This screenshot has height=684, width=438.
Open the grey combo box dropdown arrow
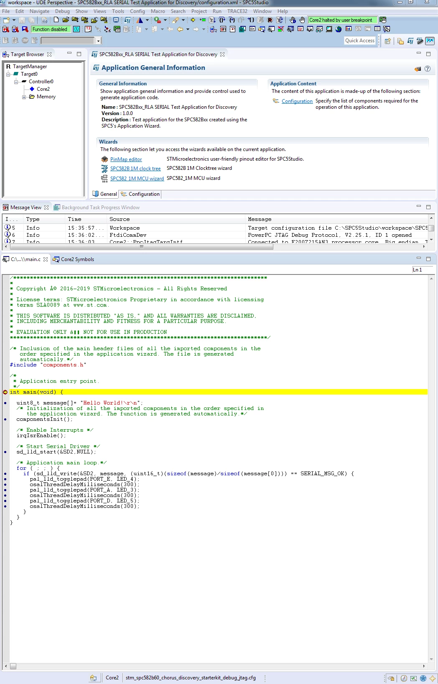[98, 41]
